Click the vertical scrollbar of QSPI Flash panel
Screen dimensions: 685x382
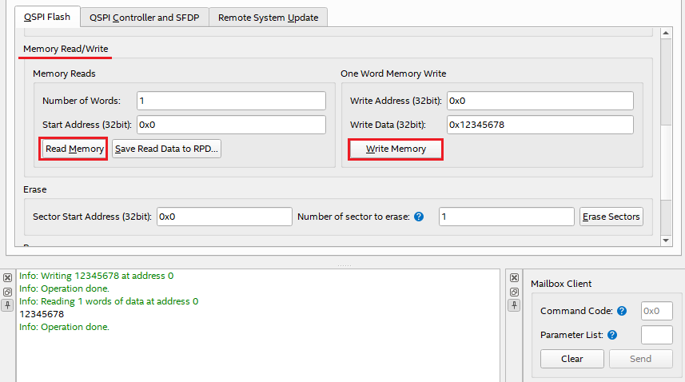pyautogui.click(x=666, y=136)
